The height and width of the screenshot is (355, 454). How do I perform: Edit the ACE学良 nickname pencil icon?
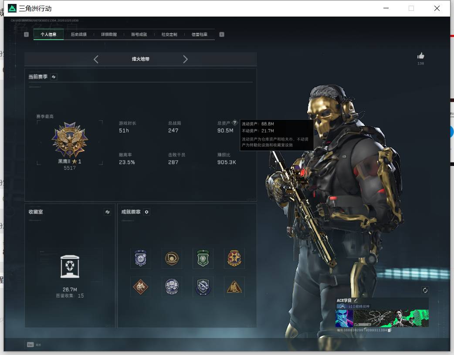356,300
